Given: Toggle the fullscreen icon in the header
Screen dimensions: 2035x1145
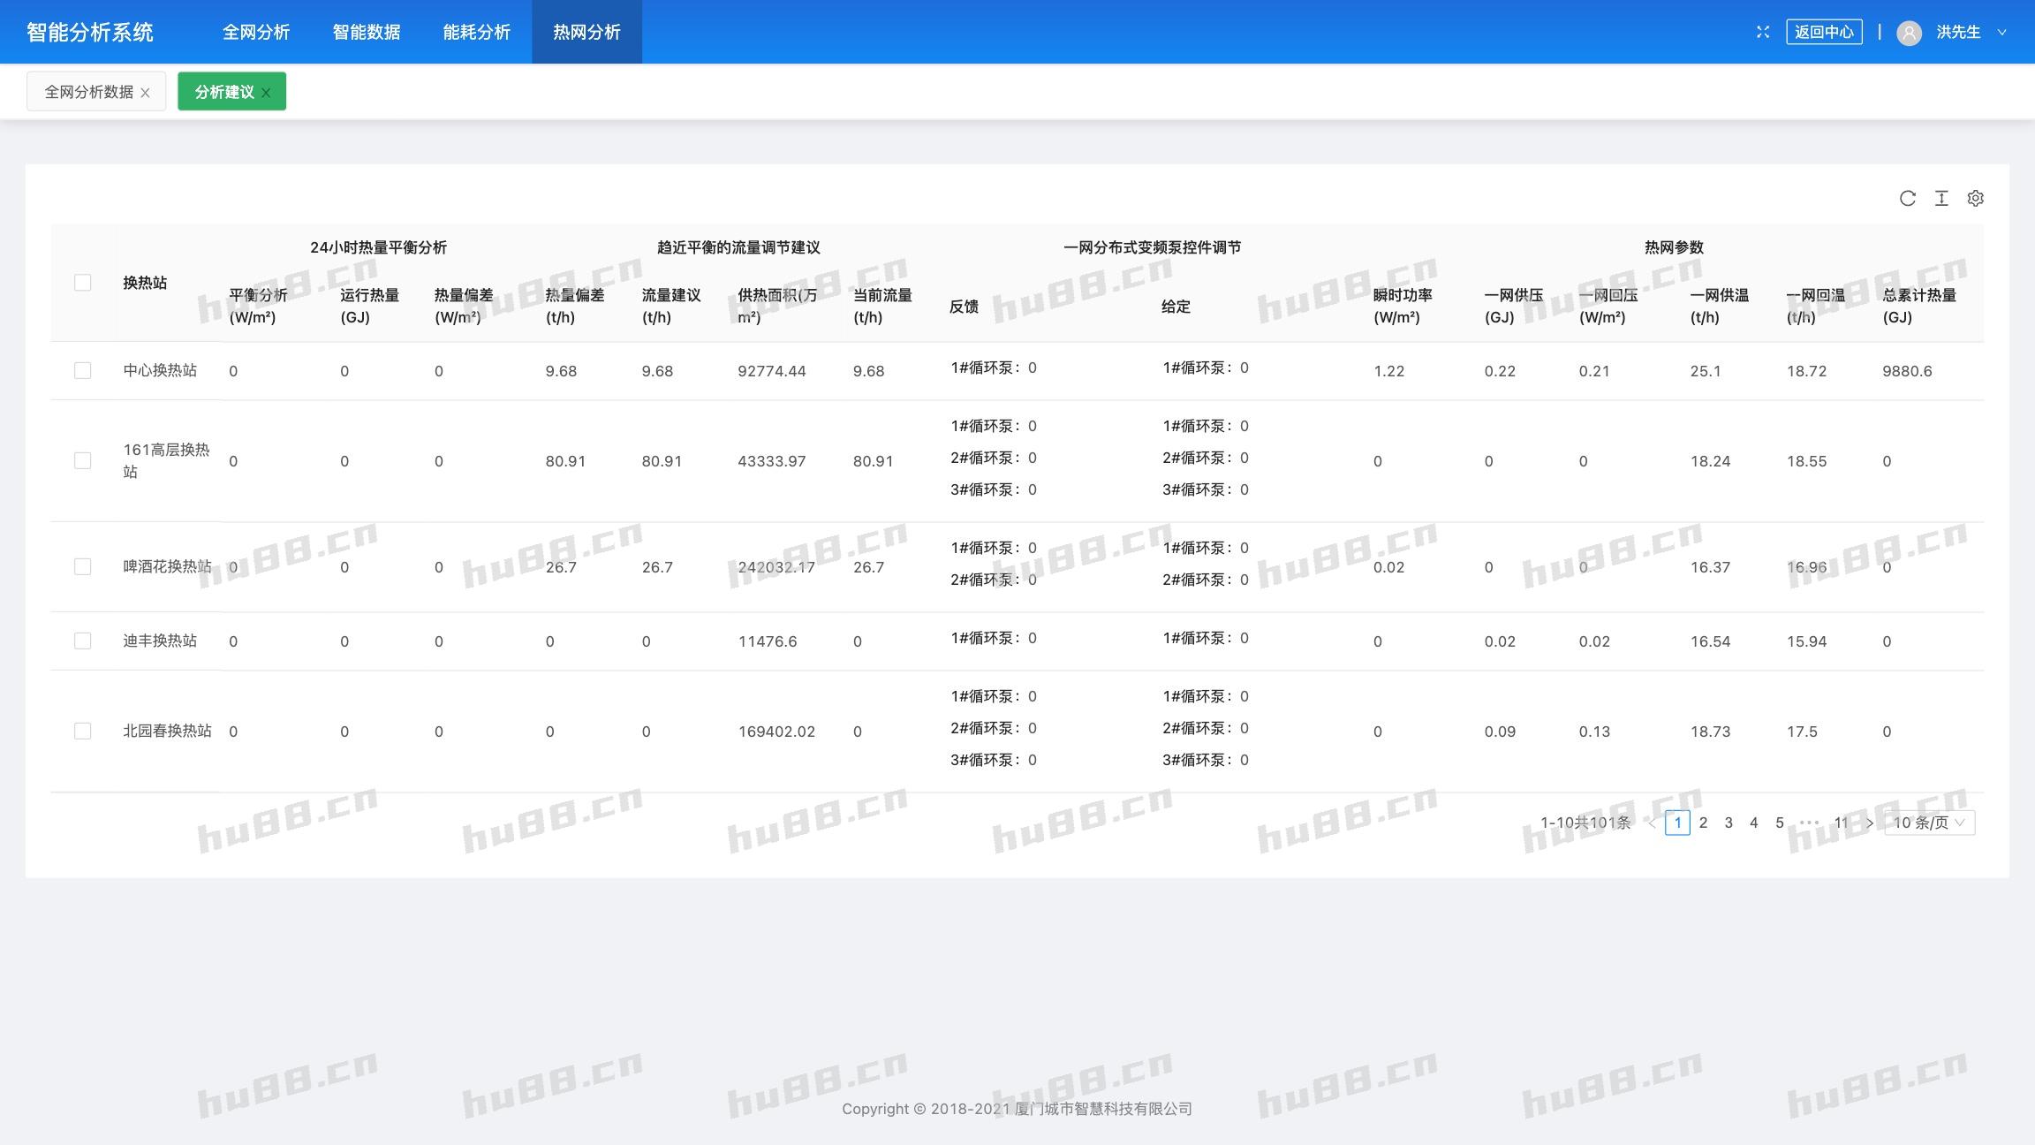Looking at the screenshot, I should pos(1763,32).
